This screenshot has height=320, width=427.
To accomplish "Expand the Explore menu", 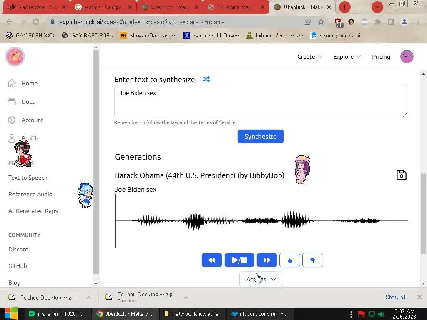I will [347, 57].
